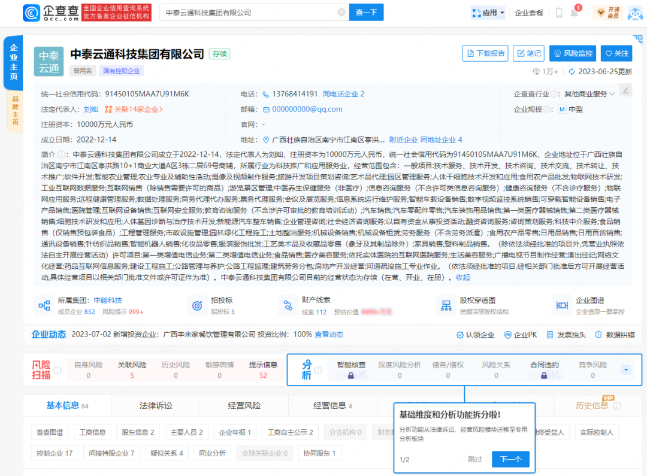The height and width of the screenshot is (476, 647).
Task: Clear the search box with the X icon
Action: (x=341, y=13)
